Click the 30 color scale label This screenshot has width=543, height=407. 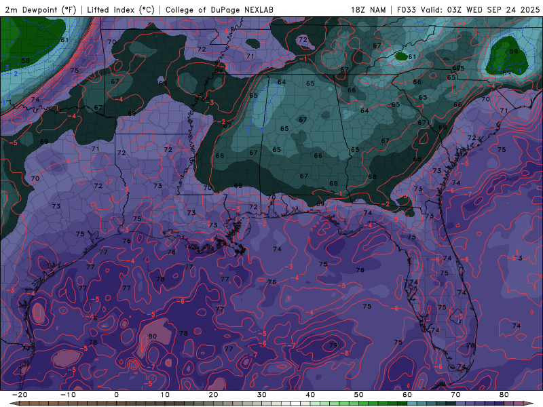pos(262,395)
